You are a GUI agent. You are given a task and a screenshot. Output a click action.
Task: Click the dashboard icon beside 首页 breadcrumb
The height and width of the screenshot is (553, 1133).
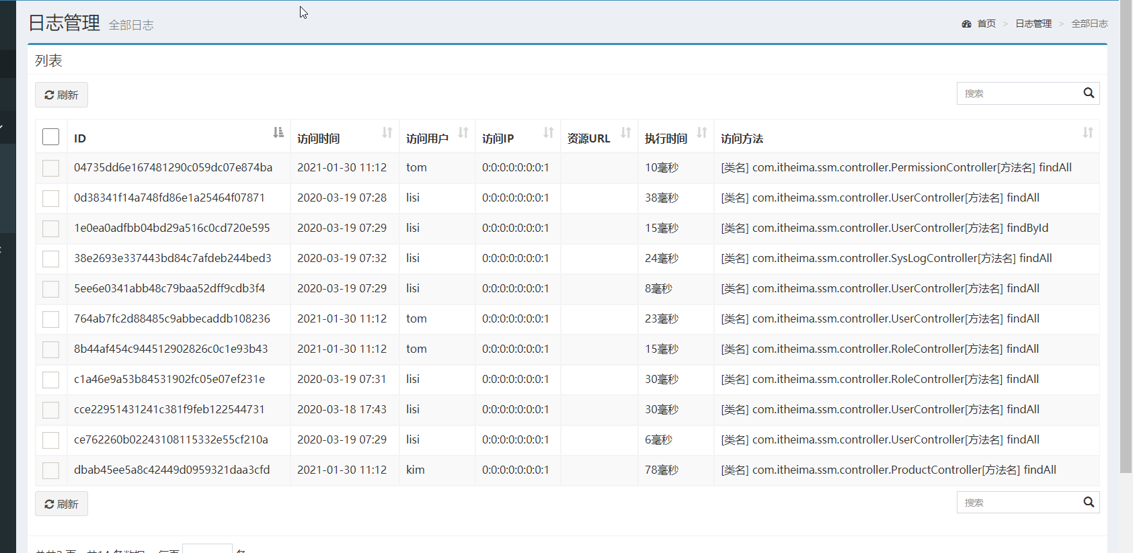pos(966,24)
